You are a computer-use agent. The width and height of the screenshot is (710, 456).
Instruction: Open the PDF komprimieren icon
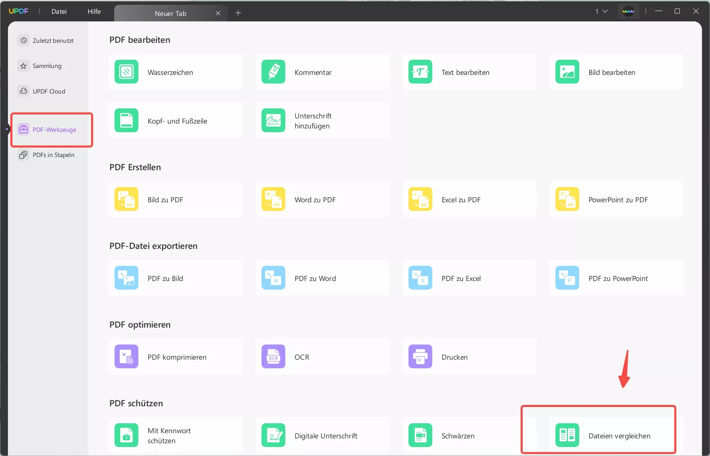point(126,356)
